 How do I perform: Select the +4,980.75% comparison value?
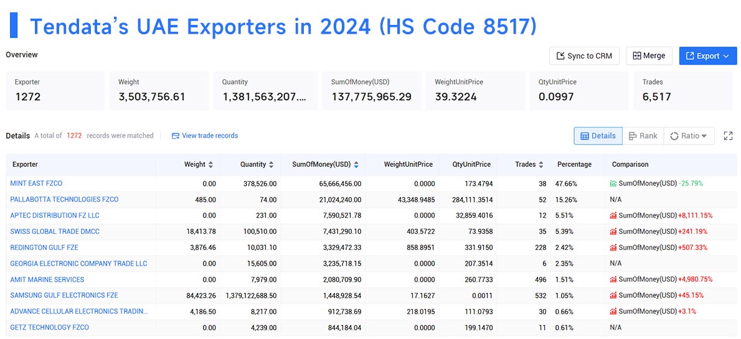(x=695, y=279)
